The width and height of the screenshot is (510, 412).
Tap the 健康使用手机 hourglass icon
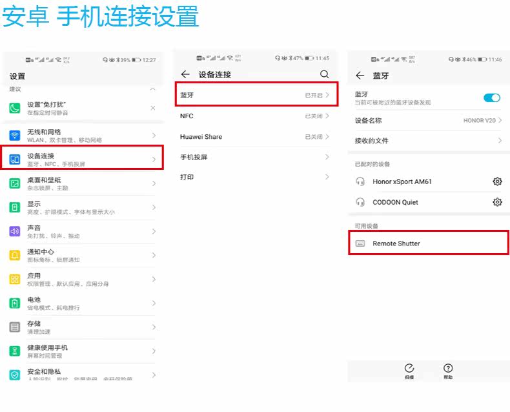(x=15, y=351)
